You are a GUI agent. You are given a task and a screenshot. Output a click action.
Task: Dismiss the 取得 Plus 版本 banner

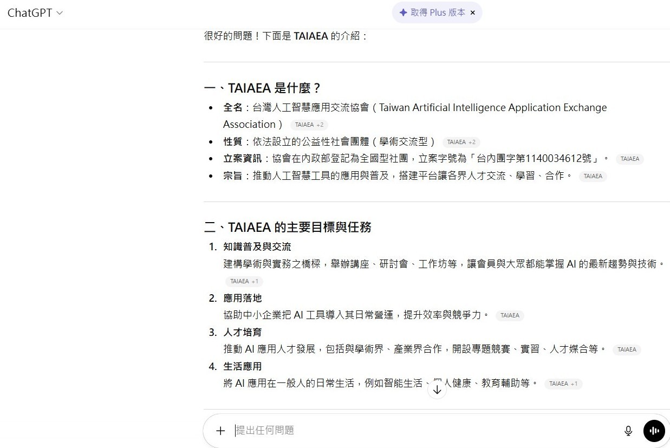472,12
